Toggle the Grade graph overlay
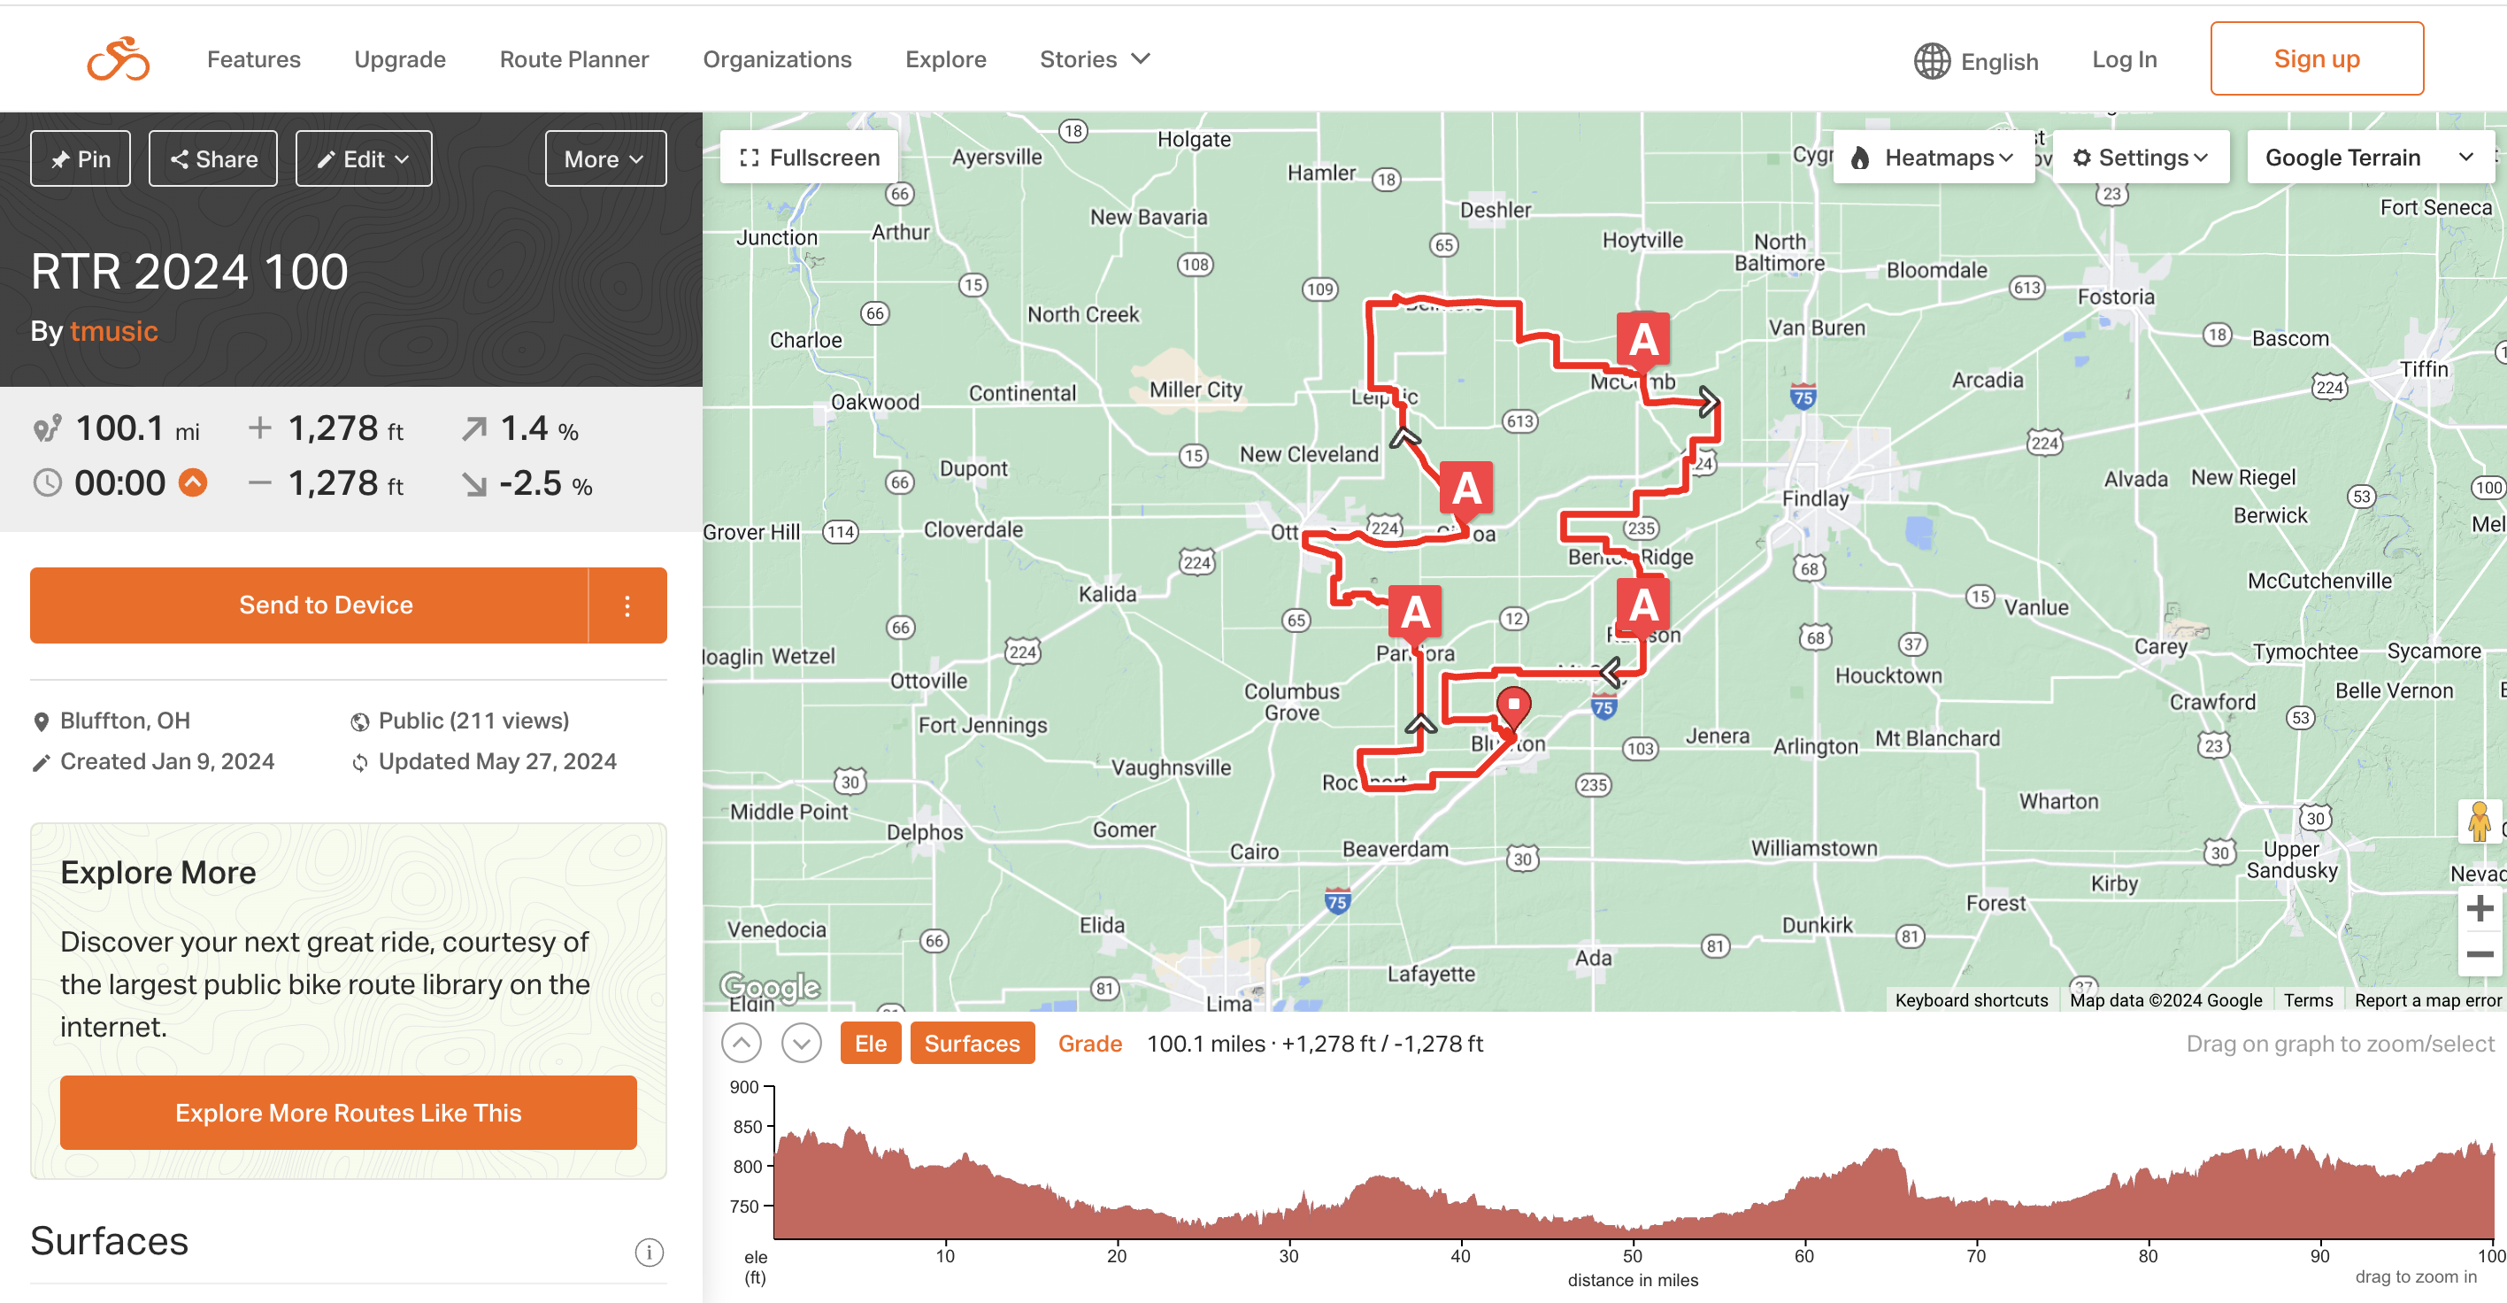 click(x=1090, y=1043)
